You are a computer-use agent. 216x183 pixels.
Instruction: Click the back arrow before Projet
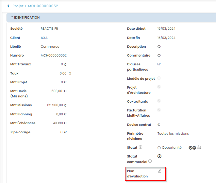coord(8,6)
